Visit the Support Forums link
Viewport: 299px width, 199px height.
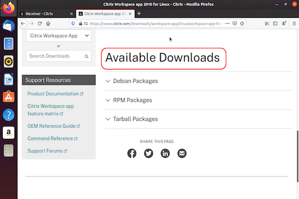click(x=47, y=151)
